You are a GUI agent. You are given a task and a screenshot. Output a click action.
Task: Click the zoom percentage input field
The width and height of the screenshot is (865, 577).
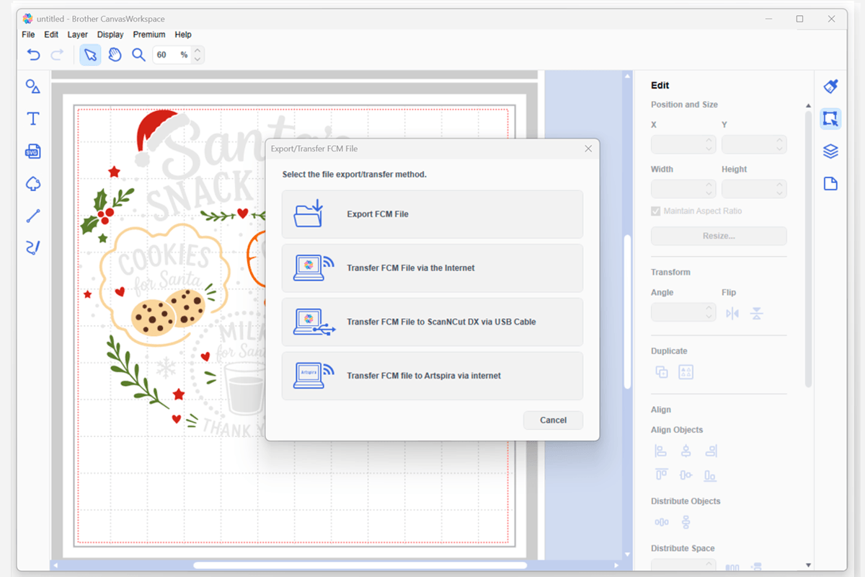click(x=173, y=55)
